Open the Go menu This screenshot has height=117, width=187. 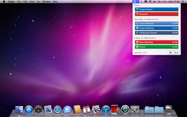point(38,2)
